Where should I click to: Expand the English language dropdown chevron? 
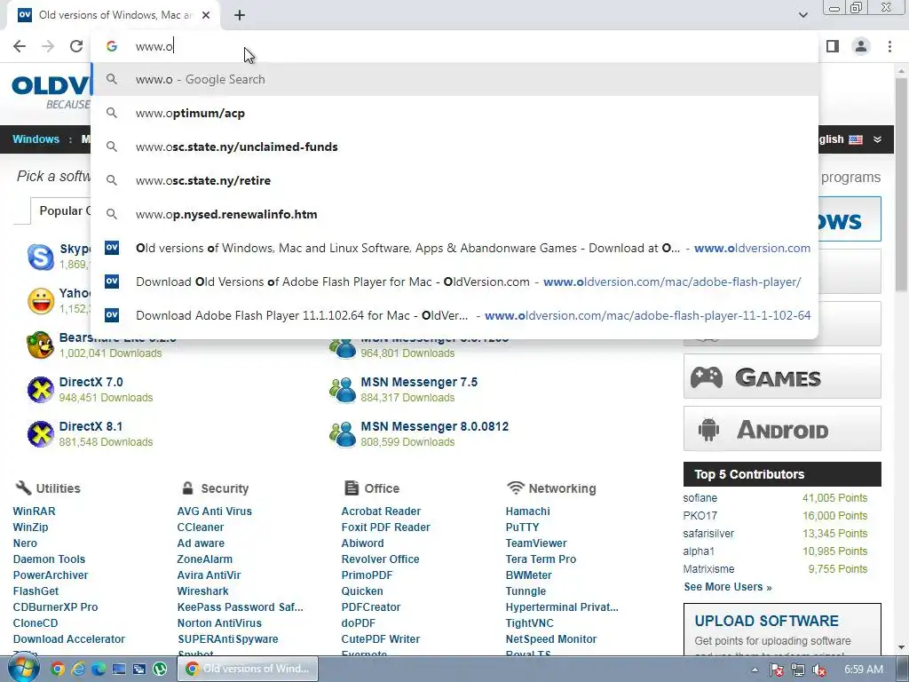878,139
